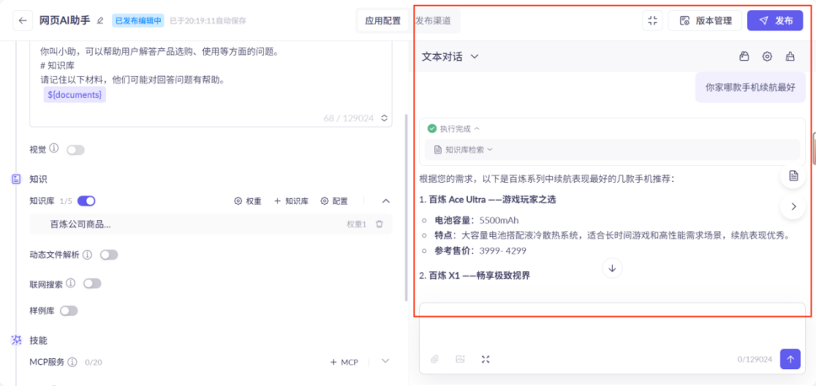Toggle the 视觉 vision switch

(x=76, y=150)
